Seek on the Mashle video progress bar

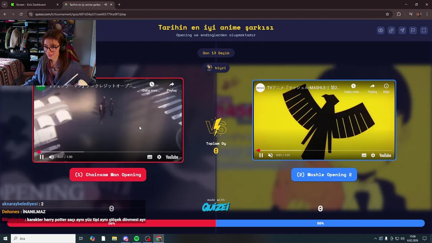(324, 151)
